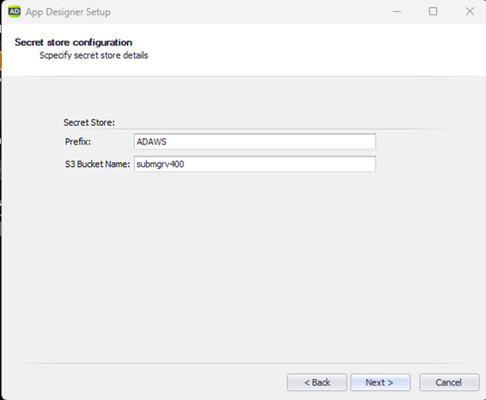
Task: Click the "Secret Store:" group heading
Action: (89, 123)
